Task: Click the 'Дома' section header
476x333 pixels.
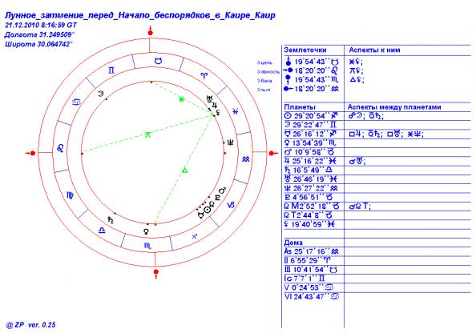Action: point(293,243)
